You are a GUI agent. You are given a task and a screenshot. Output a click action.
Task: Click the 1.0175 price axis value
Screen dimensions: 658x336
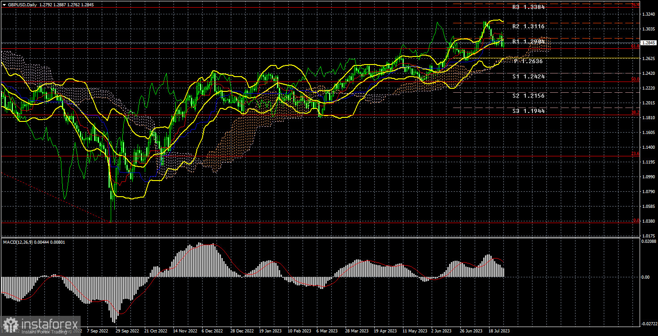[649, 236]
